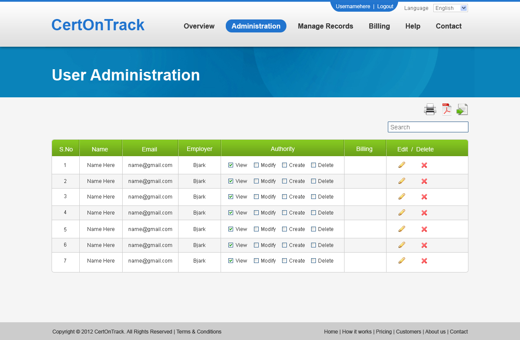Click the export file icon with green arrow
The height and width of the screenshot is (340, 520).
click(462, 109)
